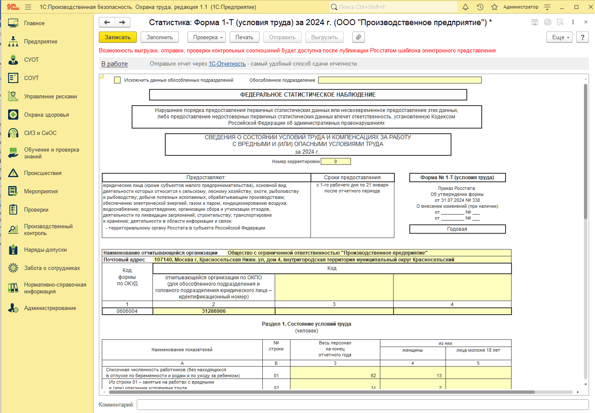Image resolution: width=595 pixels, height=413 pixels.
Task: Open Забота о сотрудниках icon
Action: tap(13, 268)
